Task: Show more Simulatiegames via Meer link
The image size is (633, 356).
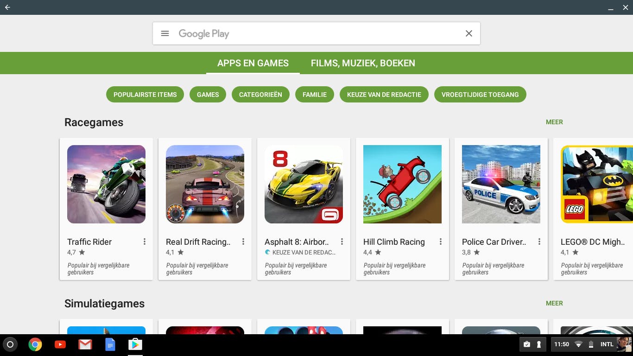Action: (554, 303)
